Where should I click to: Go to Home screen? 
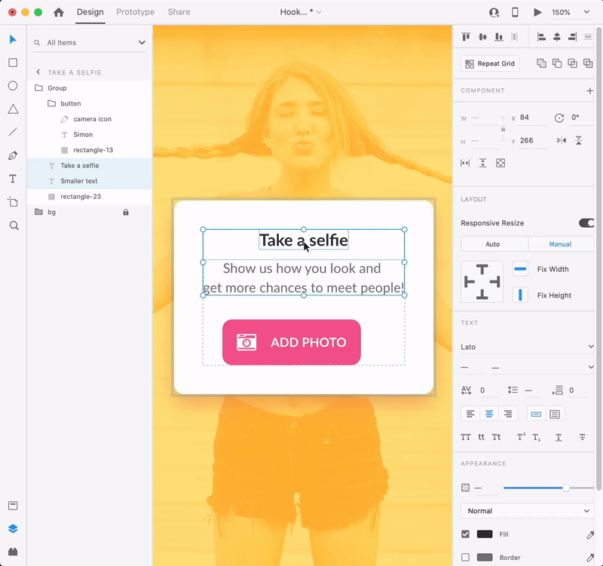[x=59, y=12]
